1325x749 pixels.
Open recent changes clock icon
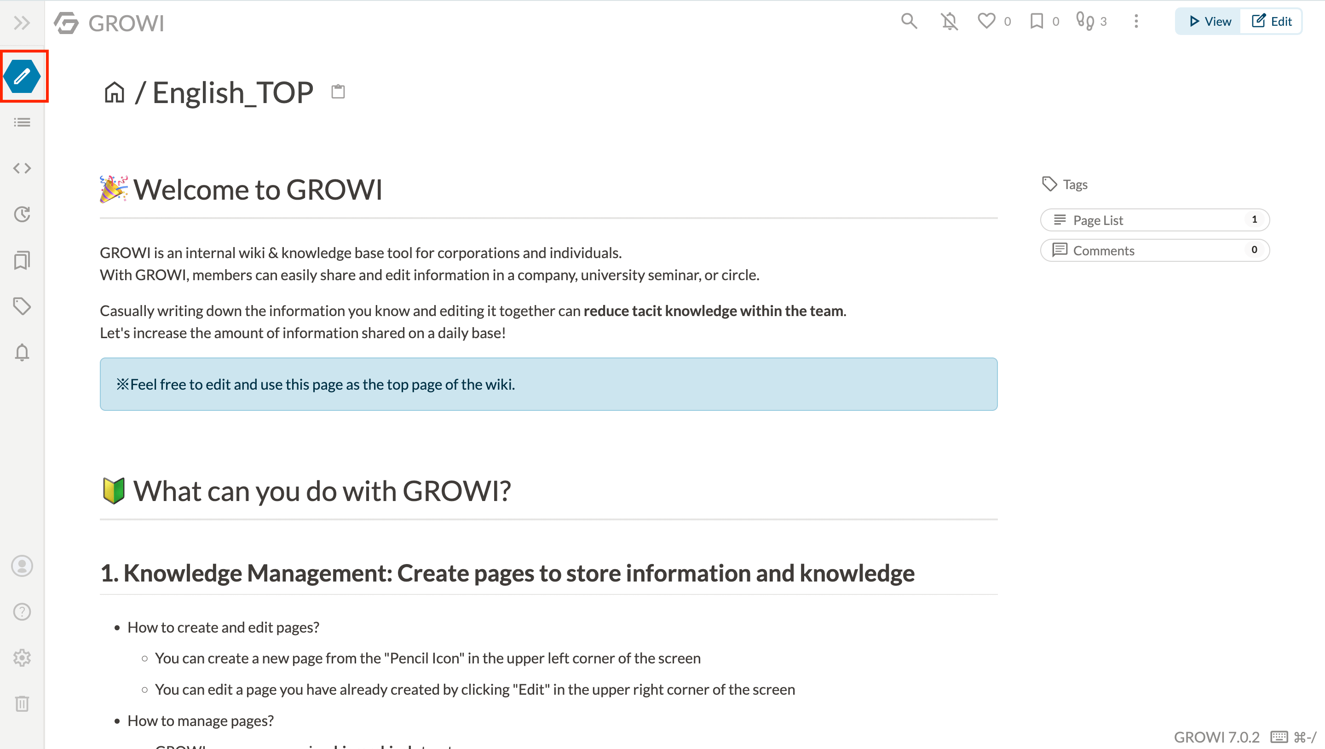(x=22, y=214)
